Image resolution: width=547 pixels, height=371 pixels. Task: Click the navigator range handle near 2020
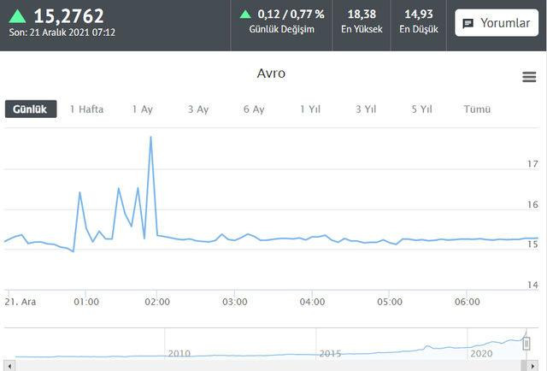pyautogui.click(x=526, y=344)
